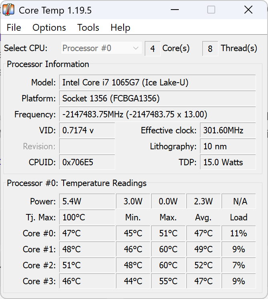Open the Options menu
268x299 pixels.
click(x=49, y=28)
